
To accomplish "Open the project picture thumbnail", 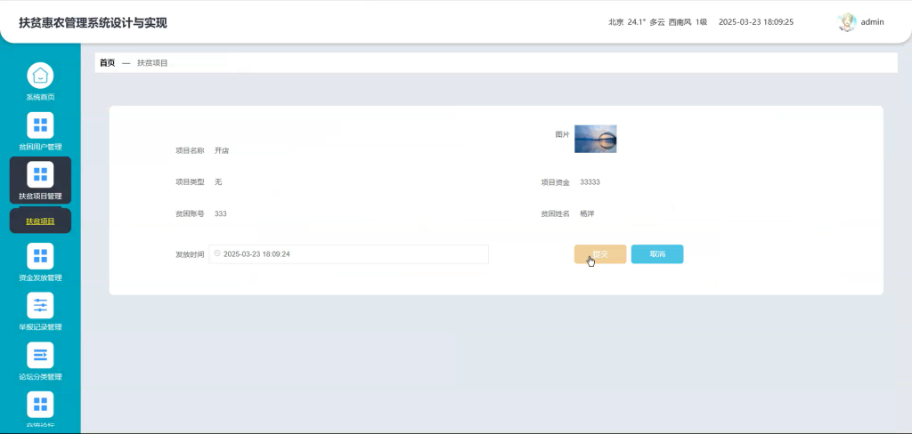I will point(596,139).
